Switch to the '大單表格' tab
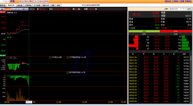 [x=28, y=5]
